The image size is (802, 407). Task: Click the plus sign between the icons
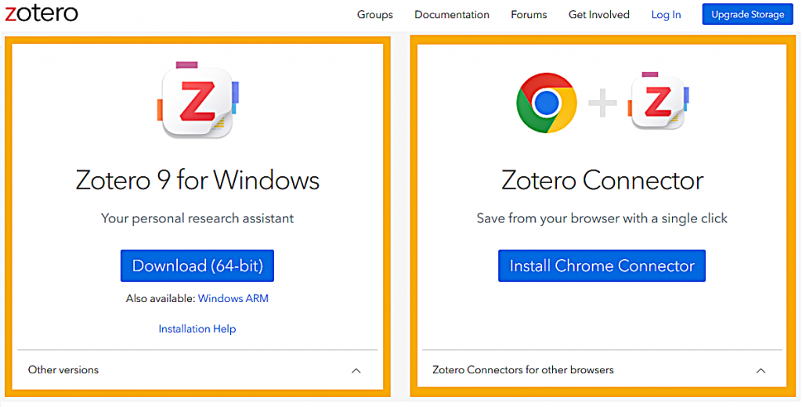pyautogui.click(x=602, y=103)
